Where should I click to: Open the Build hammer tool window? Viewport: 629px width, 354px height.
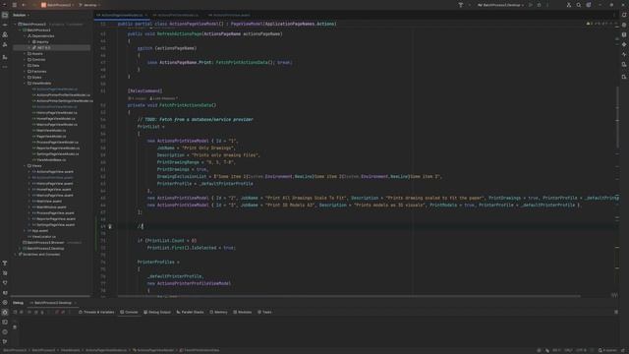tap(5, 264)
